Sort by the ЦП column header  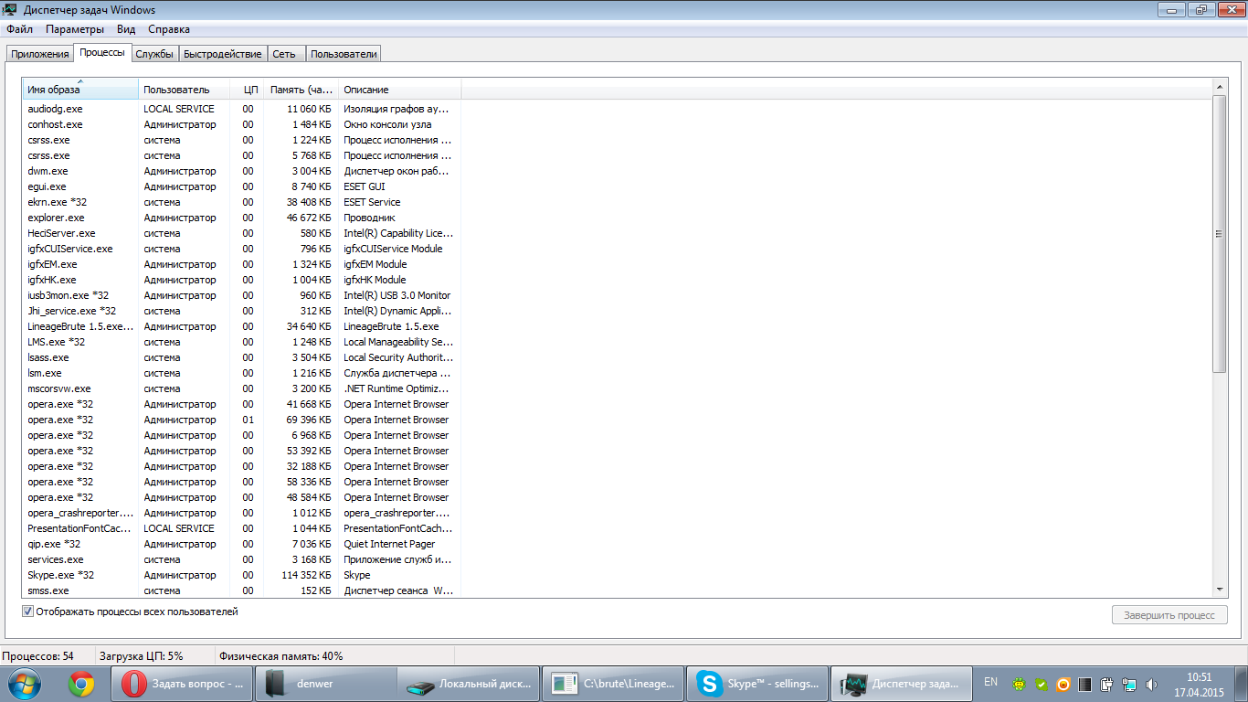(x=247, y=90)
